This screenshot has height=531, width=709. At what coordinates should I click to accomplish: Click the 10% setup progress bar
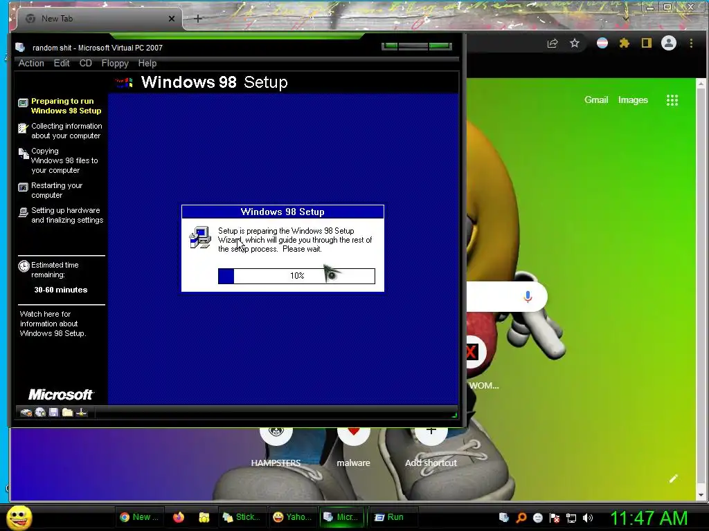(296, 276)
